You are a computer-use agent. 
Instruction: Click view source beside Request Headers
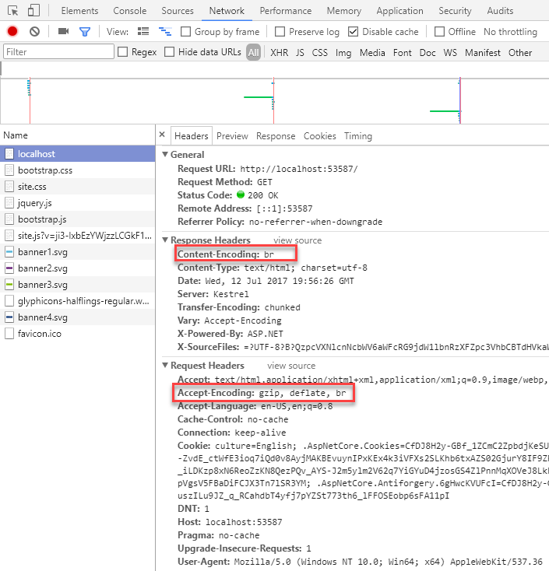(x=291, y=366)
